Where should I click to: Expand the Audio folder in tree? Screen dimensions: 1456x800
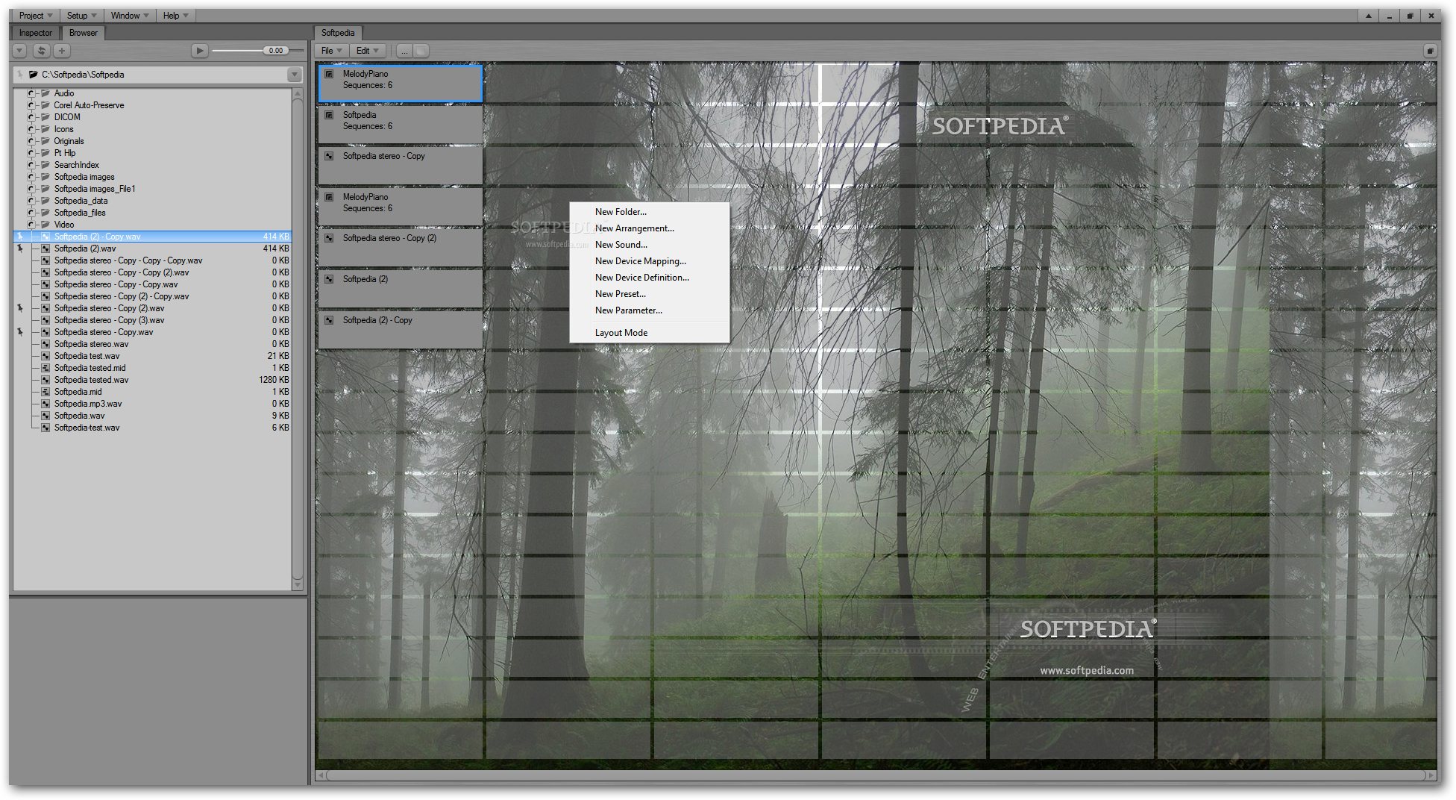[x=31, y=93]
